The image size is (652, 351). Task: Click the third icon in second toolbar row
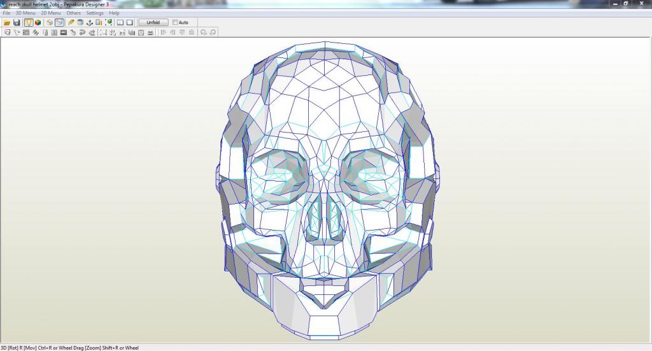click(x=25, y=32)
